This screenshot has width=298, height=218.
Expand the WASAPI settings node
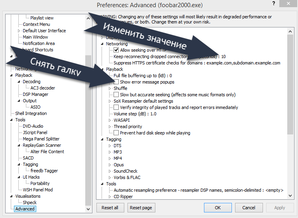pyautogui.click(x=110, y=120)
